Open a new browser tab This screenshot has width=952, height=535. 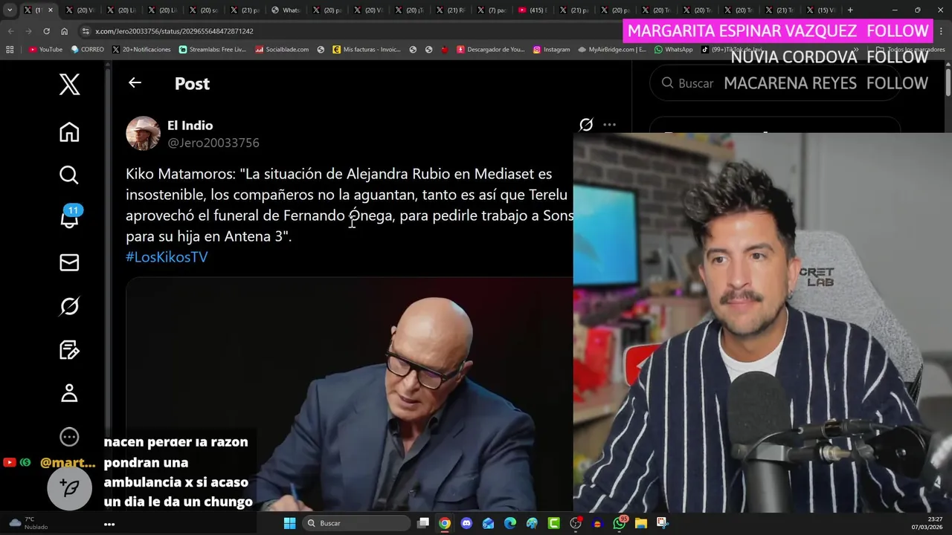[850, 10]
